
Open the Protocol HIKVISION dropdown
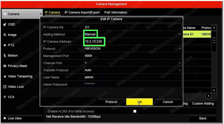(x=180, y=49)
